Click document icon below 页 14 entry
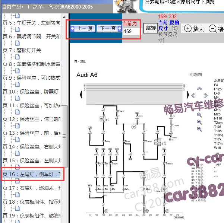Screen dimensions: 224x223 point(18,153)
